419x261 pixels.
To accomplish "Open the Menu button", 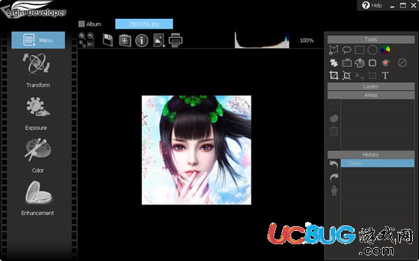I will pos(38,40).
